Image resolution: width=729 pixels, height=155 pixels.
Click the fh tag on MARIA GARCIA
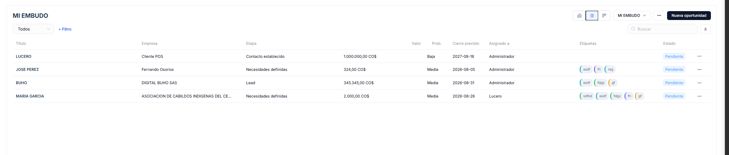pyautogui.click(x=629, y=96)
